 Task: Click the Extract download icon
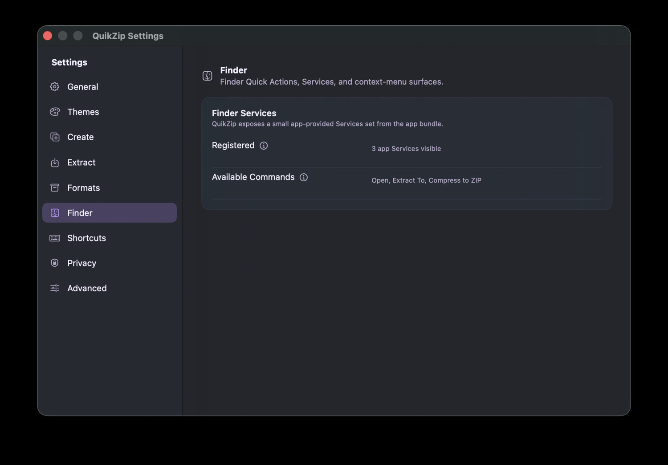(55, 163)
